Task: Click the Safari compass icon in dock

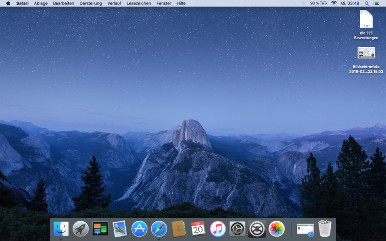Action: coord(159,229)
